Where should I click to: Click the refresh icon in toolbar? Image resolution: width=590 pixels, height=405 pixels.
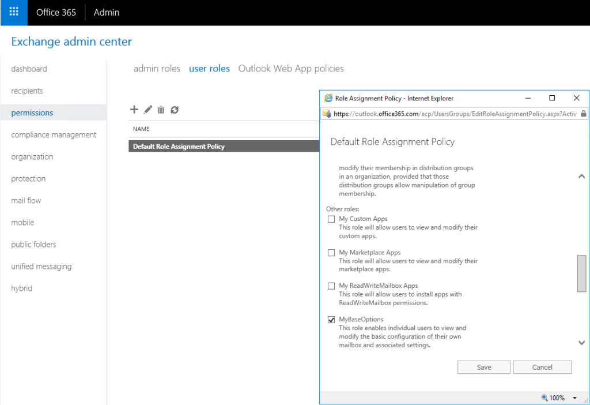click(x=175, y=110)
